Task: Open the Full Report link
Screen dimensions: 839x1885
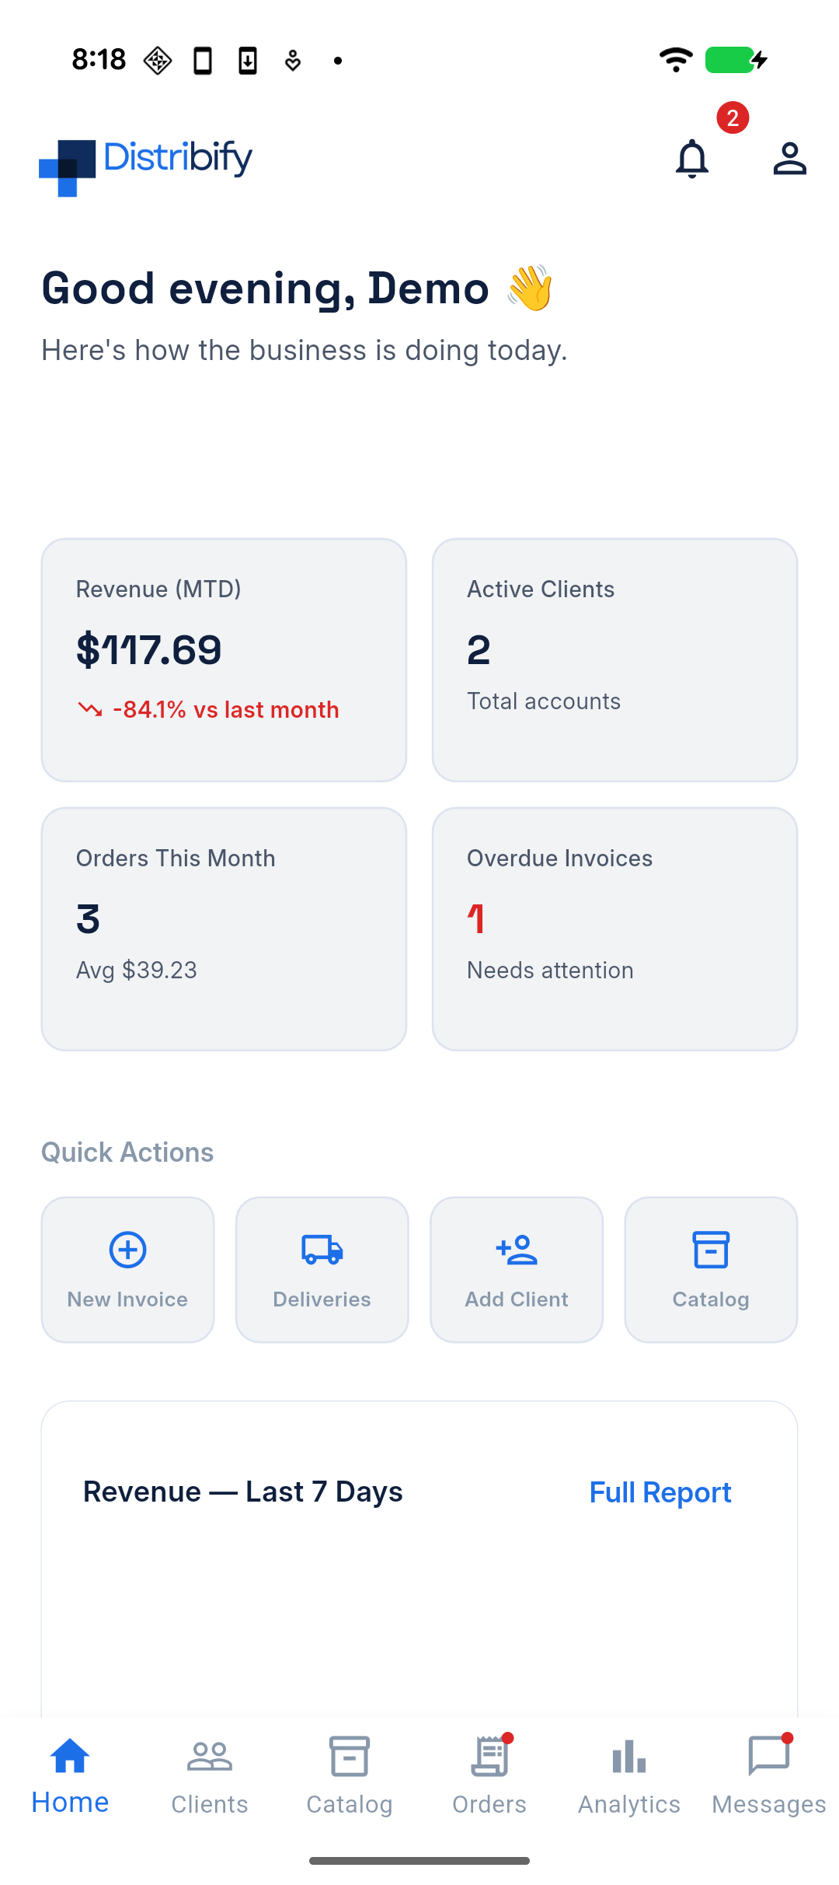Action: (x=660, y=1492)
